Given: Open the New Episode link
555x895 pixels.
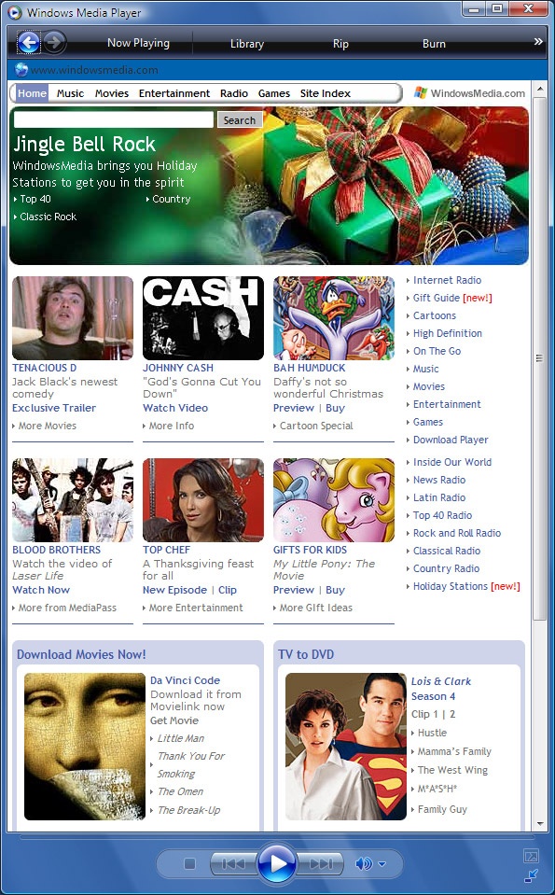Looking at the screenshot, I should point(174,590).
